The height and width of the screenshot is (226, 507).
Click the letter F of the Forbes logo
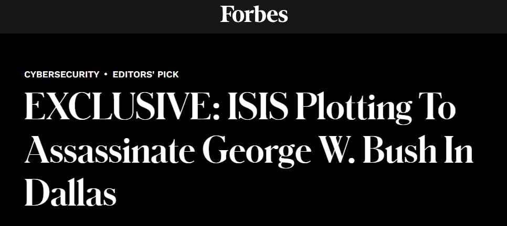[226, 14]
